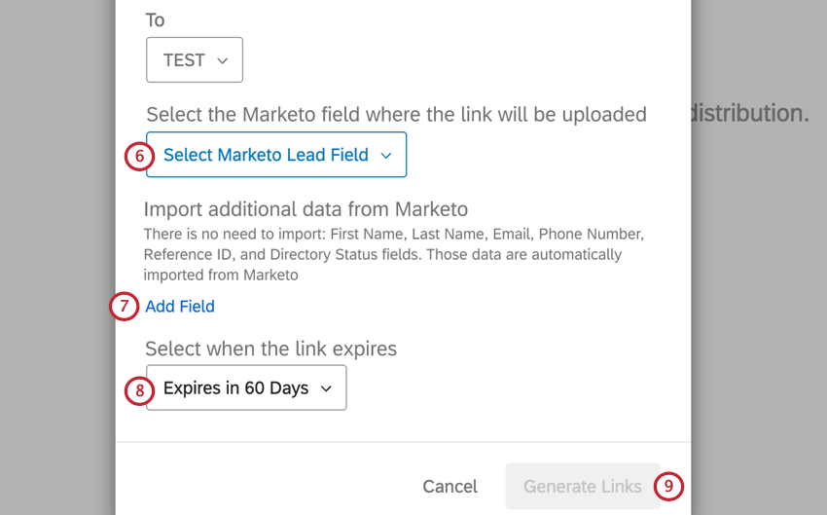Open the TEST recipient dropdown
Image resolution: width=827 pixels, height=515 pixels.
(x=194, y=60)
